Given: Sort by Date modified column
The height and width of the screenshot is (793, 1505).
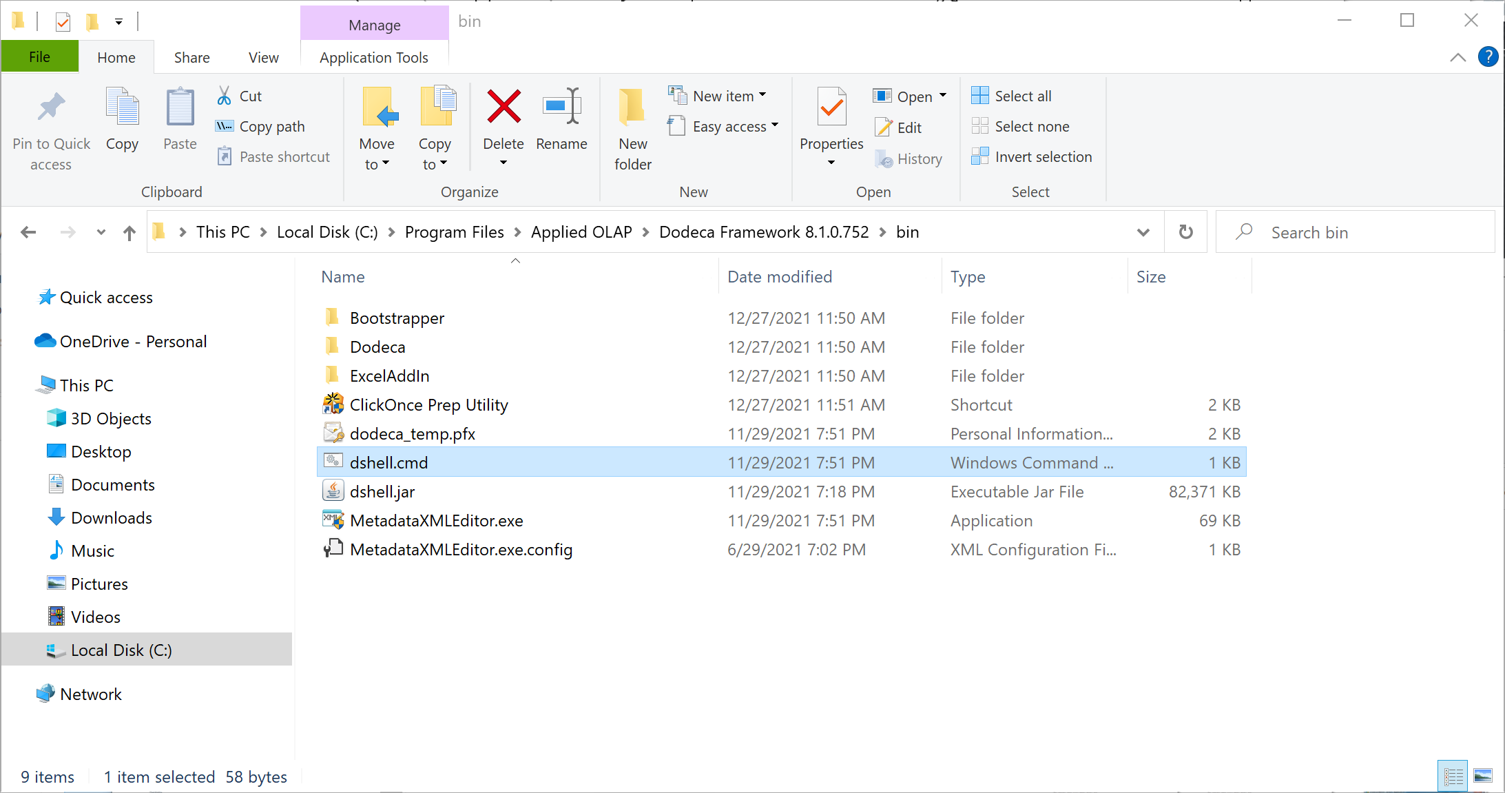Looking at the screenshot, I should 831,277.
